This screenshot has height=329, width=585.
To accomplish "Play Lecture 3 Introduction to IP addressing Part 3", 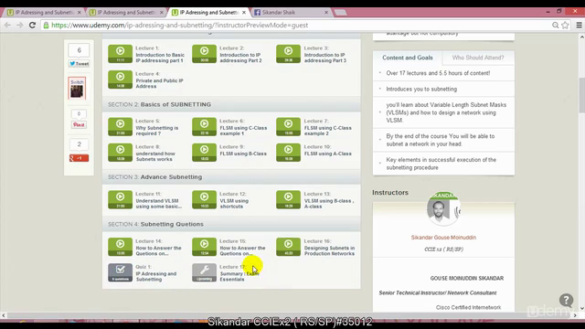I will point(289,54).
